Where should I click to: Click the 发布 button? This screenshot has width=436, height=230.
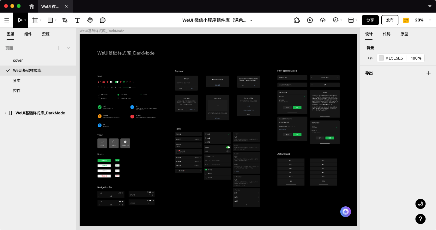(390, 20)
